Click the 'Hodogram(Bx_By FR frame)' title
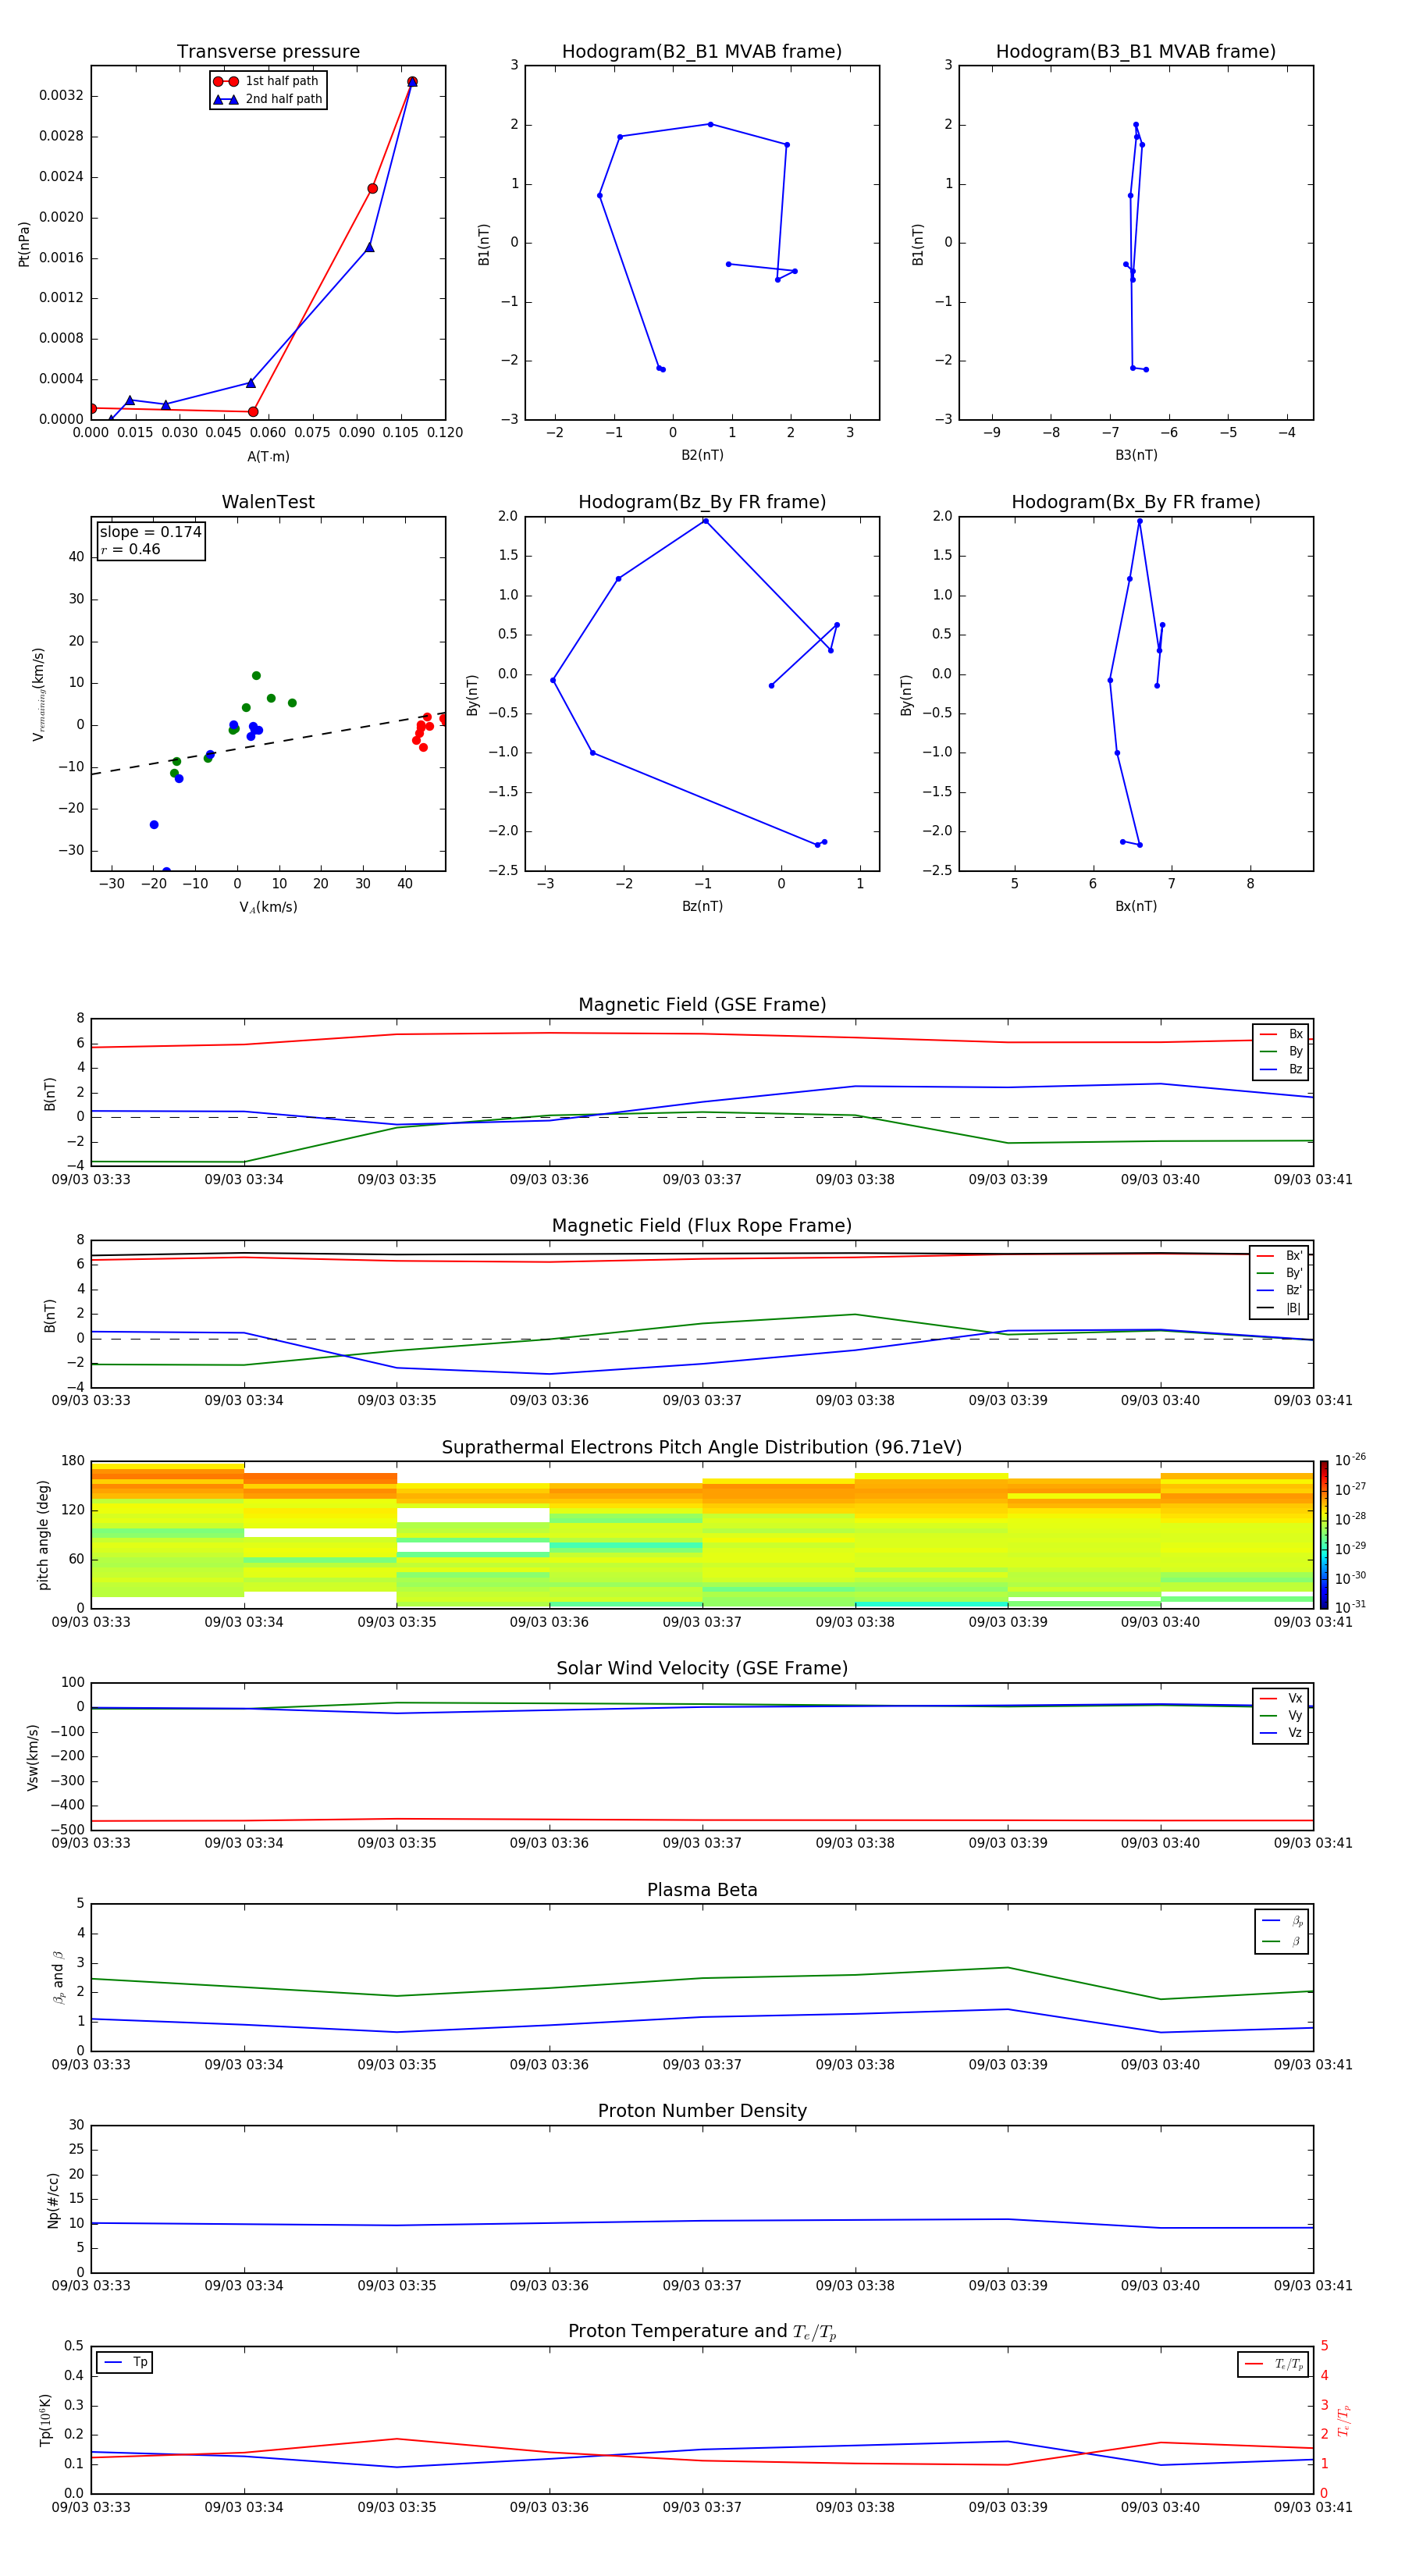The width and height of the screenshot is (1405, 2576). point(1136,502)
